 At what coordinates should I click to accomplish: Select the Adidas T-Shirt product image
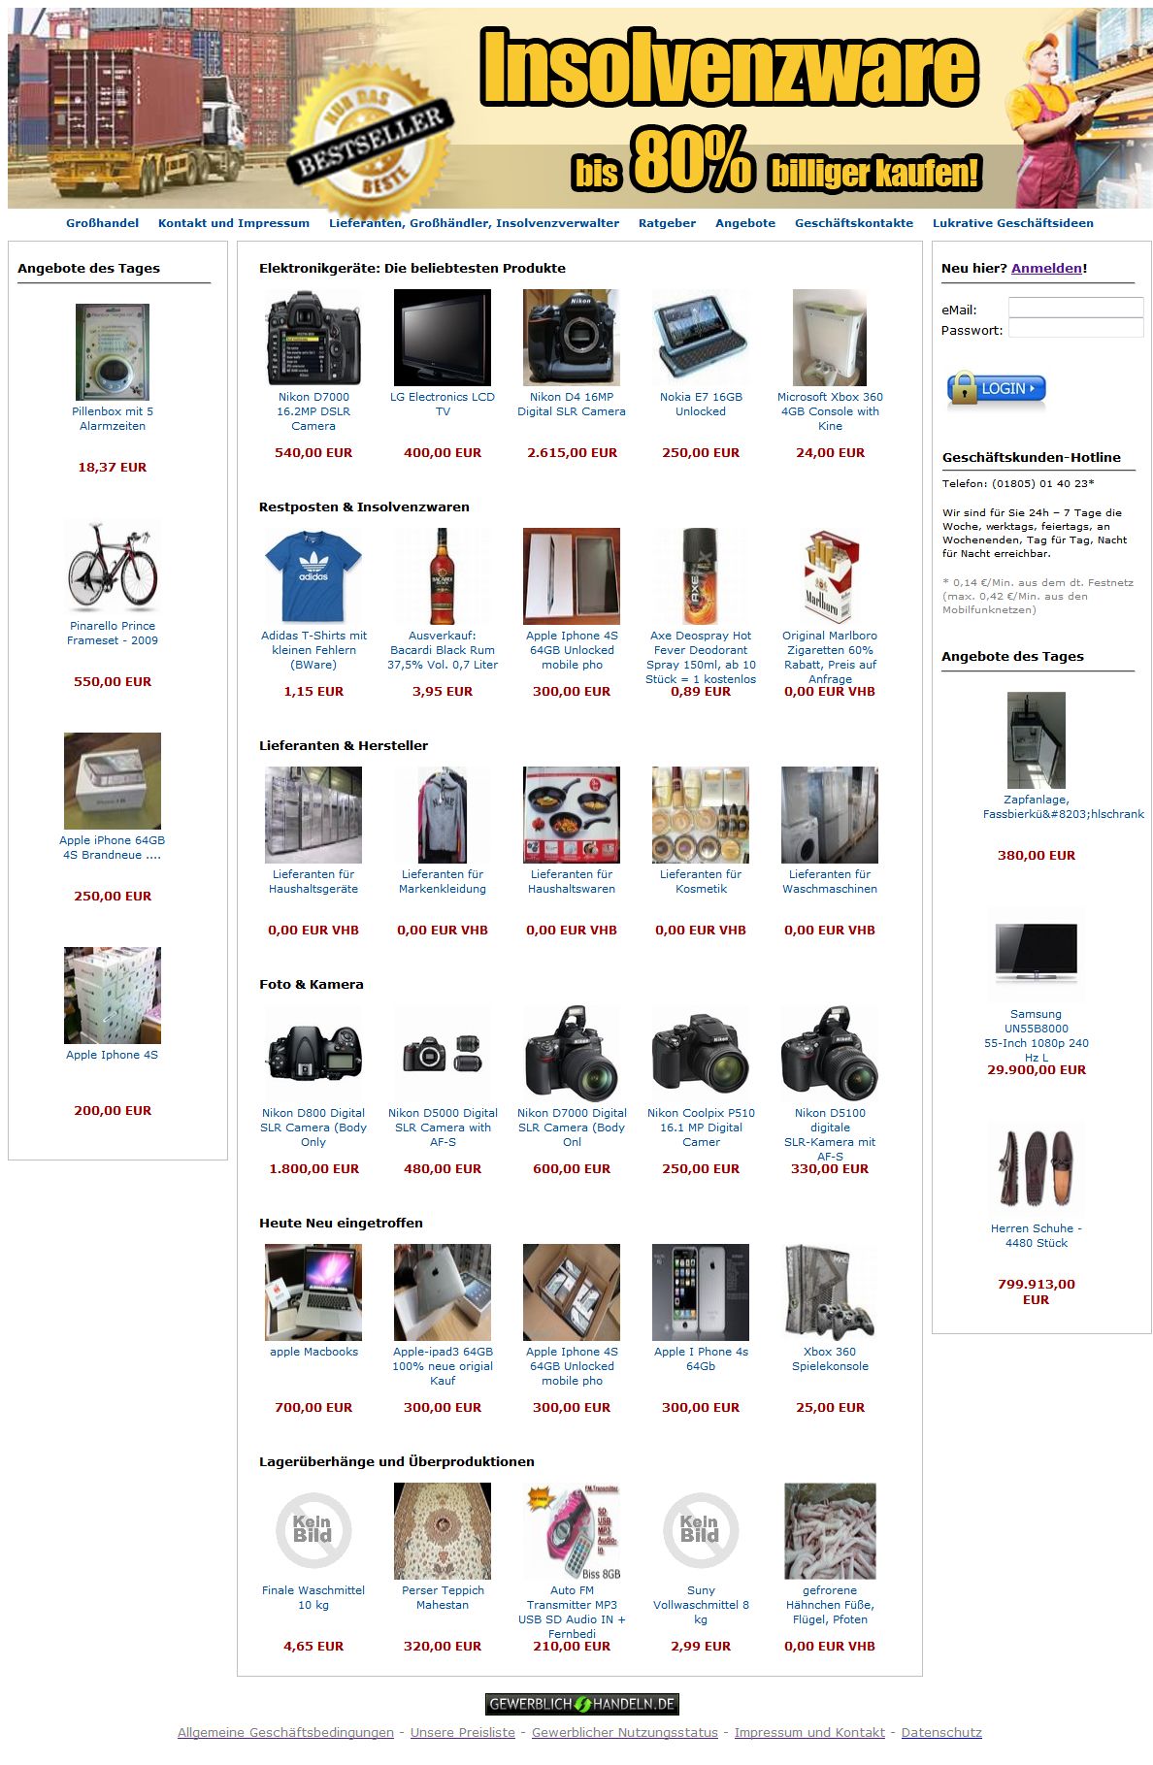pos(313,576)
